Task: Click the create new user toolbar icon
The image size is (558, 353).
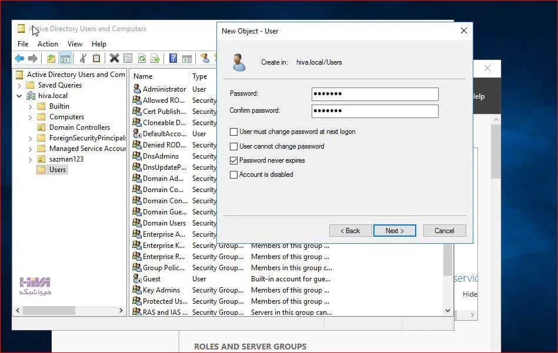Action: point(205,58)
